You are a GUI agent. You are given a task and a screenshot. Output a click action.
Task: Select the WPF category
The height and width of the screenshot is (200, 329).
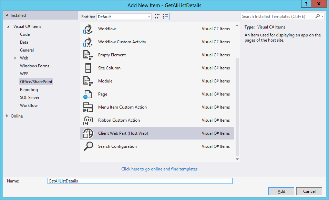(24, 74)
